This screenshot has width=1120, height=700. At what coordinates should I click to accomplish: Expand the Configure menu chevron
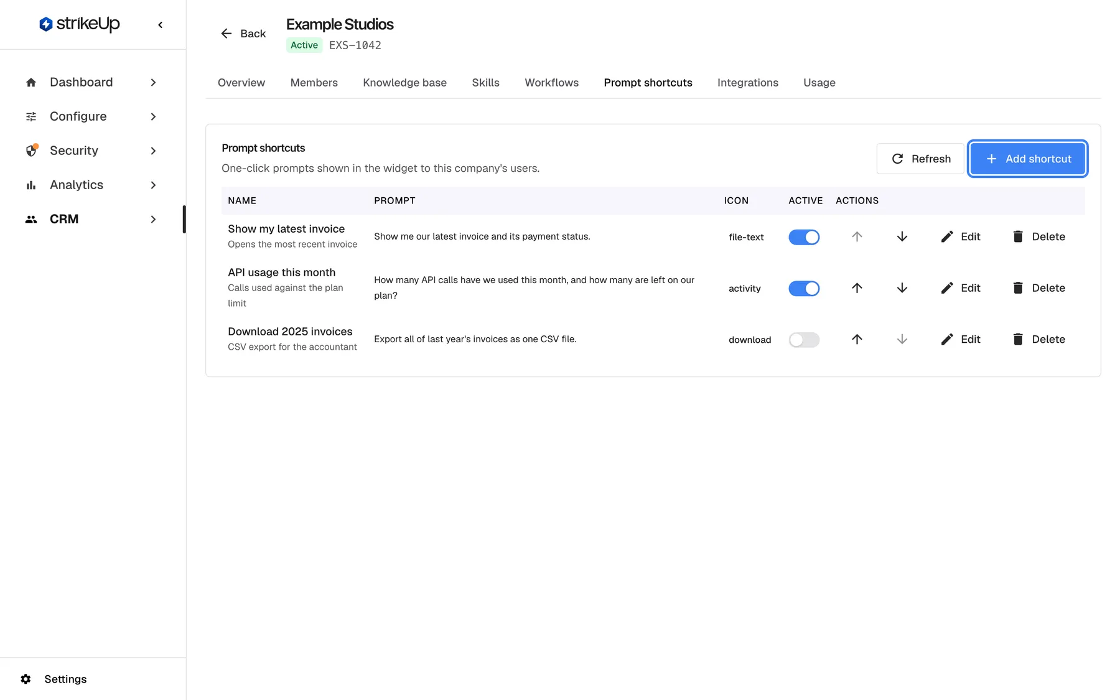153,116
